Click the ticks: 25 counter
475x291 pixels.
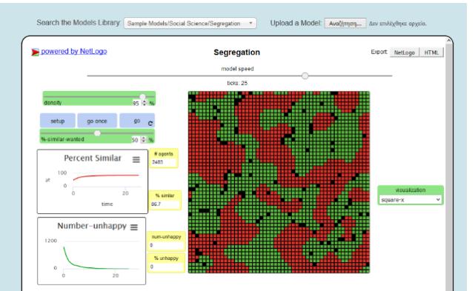tap(237, 83)
